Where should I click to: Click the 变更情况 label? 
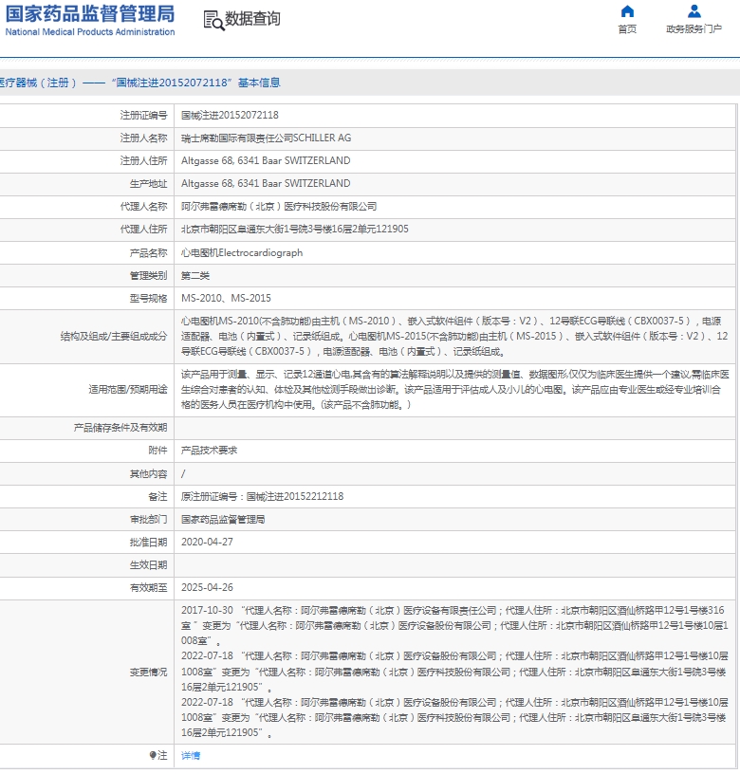tap(149, 673)
